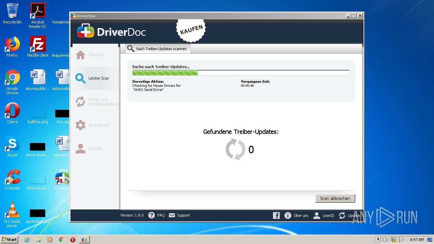The width and height of the screenshot is (434, 244).
Task: Open CCleaner desktop shortcut
Action: 12,180
